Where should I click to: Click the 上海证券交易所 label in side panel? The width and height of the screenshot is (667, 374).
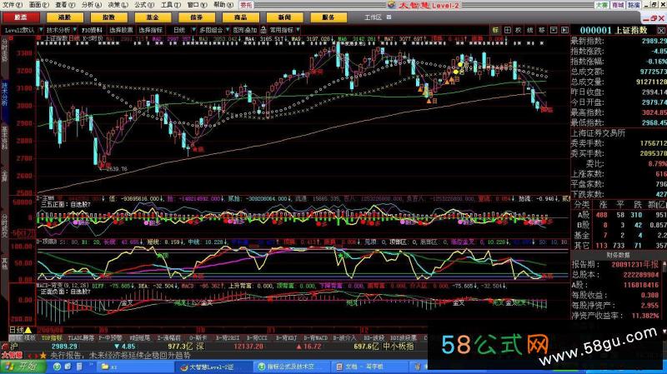click(598, 132)
